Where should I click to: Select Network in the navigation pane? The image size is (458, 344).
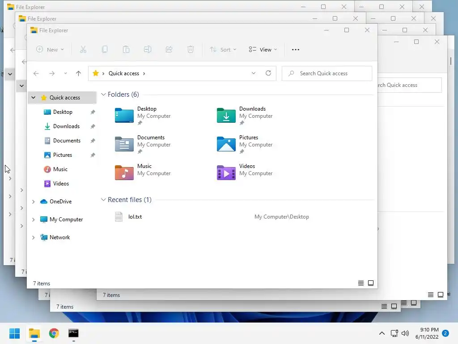(59, 237)
